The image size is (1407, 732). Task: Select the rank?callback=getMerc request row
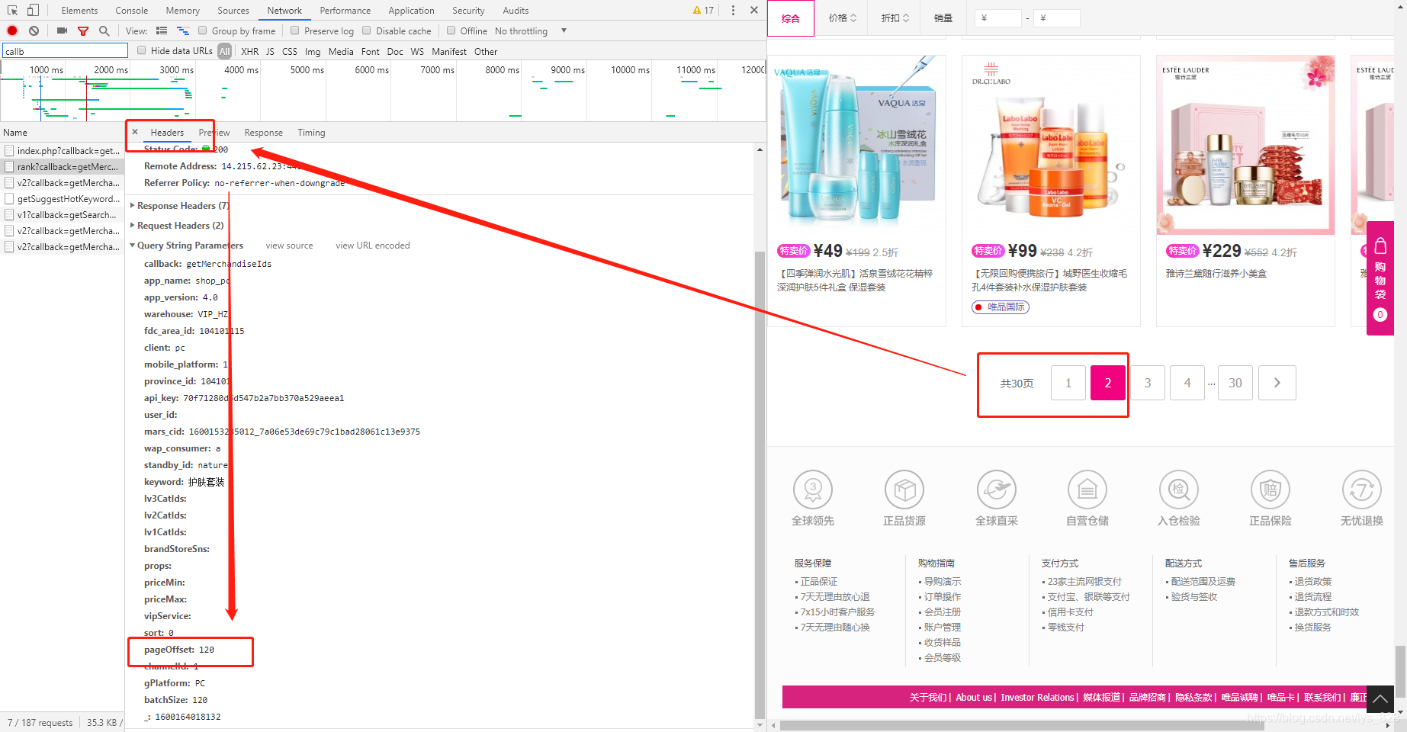(x=62, y=167)
